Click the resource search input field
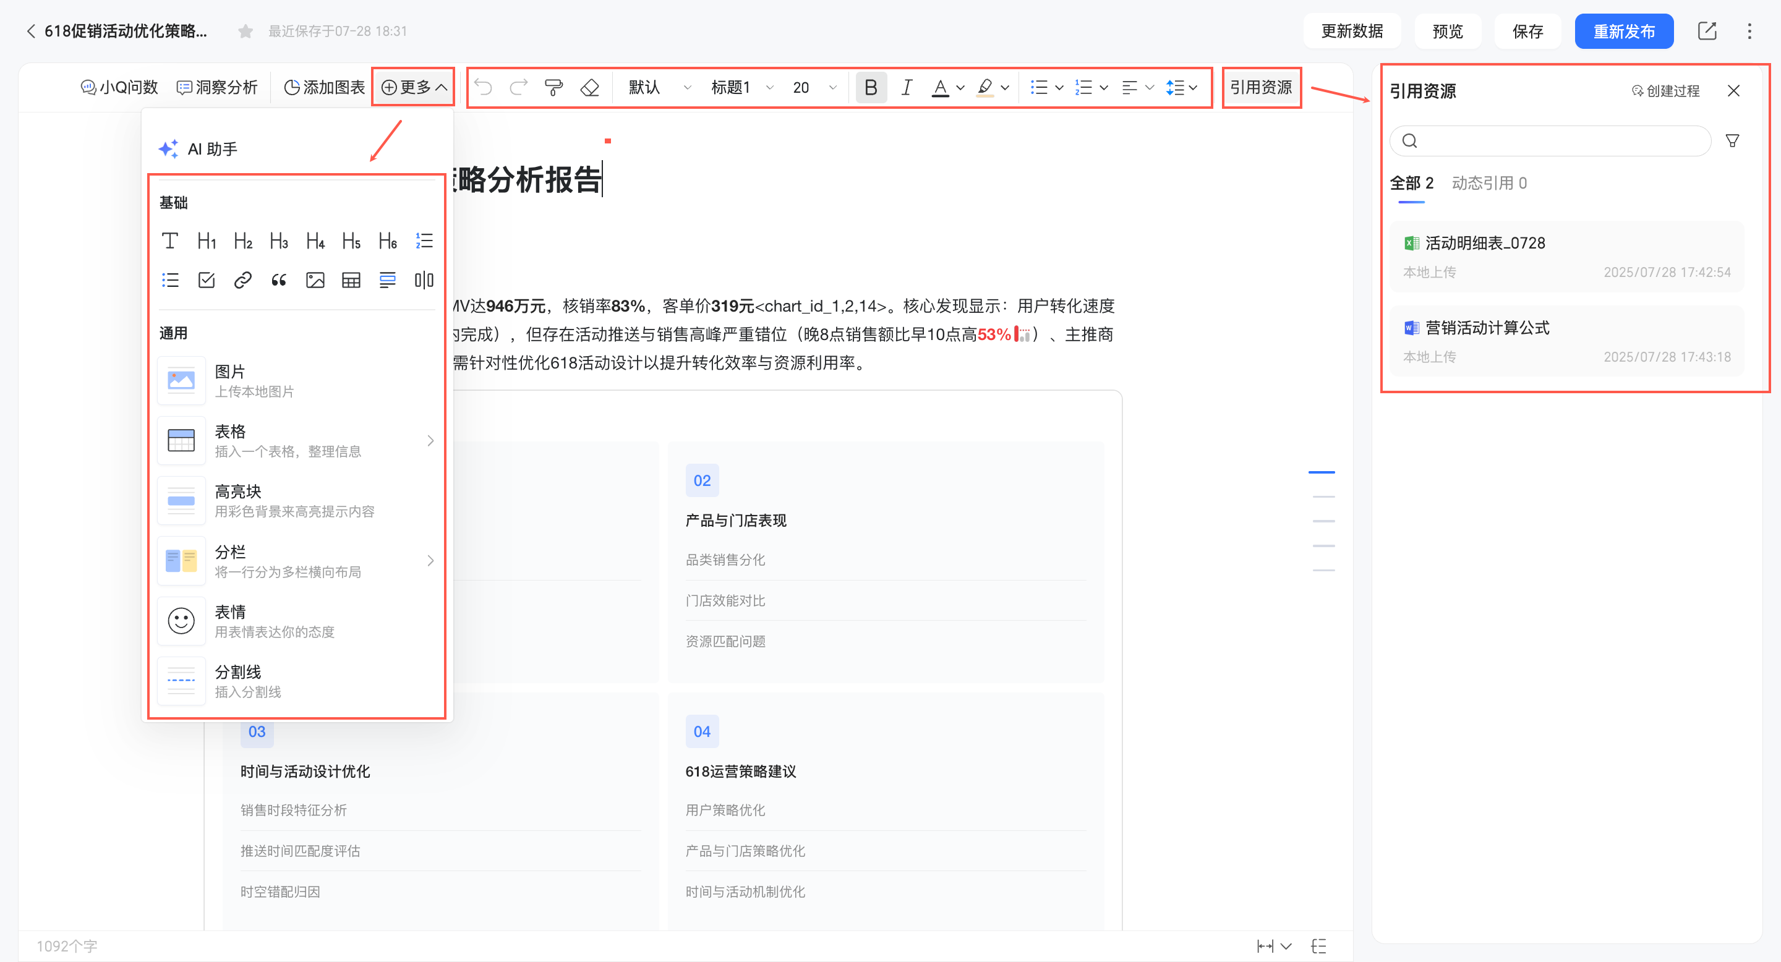 1556,141
